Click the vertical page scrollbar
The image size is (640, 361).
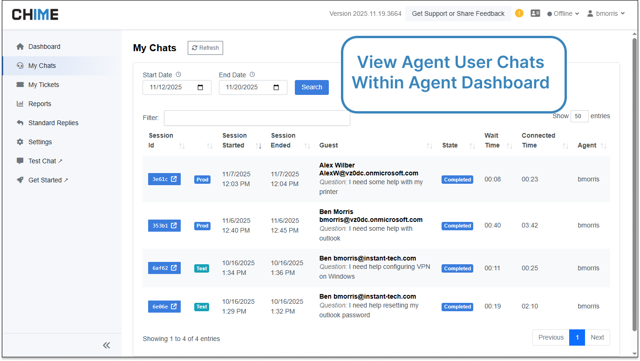[x=634, y=186]
